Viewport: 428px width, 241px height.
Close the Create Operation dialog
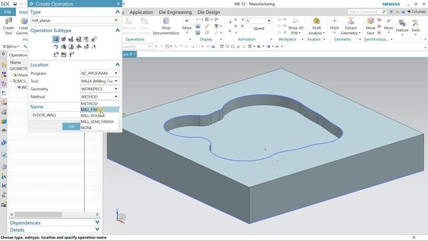pos(118,4)
